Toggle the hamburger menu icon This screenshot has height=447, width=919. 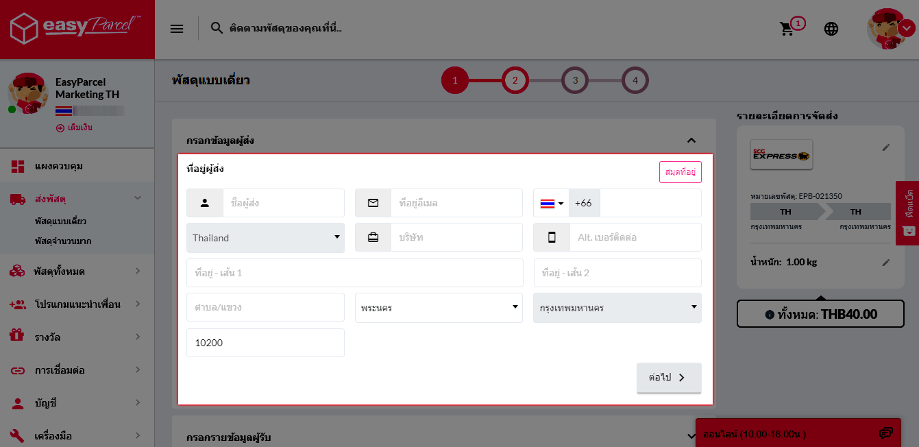click(177, 29)
